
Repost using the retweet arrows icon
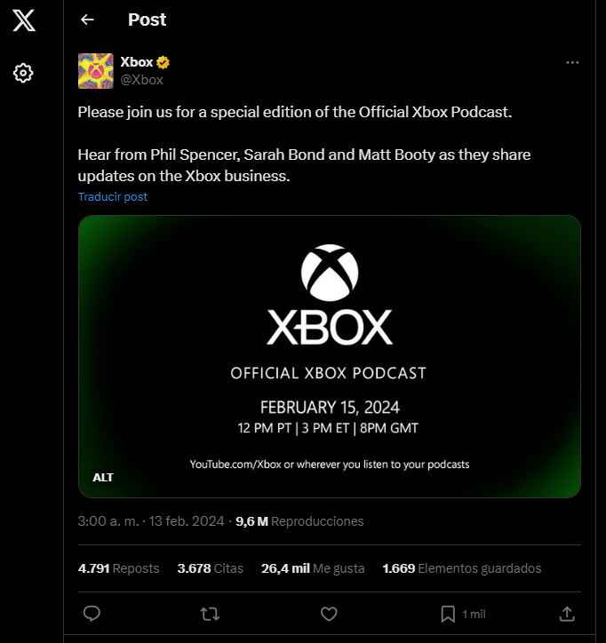click(210, 614)
